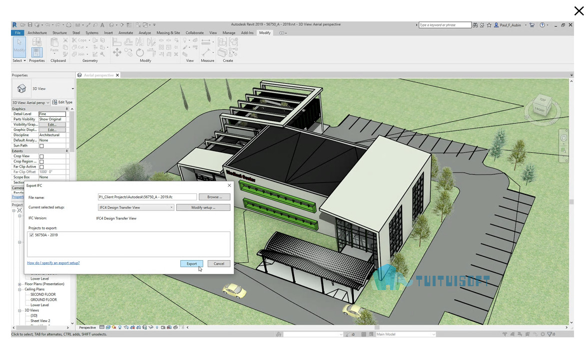The height and width of the screenshot is (347, 586).
Task: Toggle the Crop View checkbox
Action: (41, 157)
